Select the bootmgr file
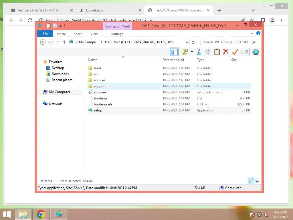 click(x=169, y=98)
